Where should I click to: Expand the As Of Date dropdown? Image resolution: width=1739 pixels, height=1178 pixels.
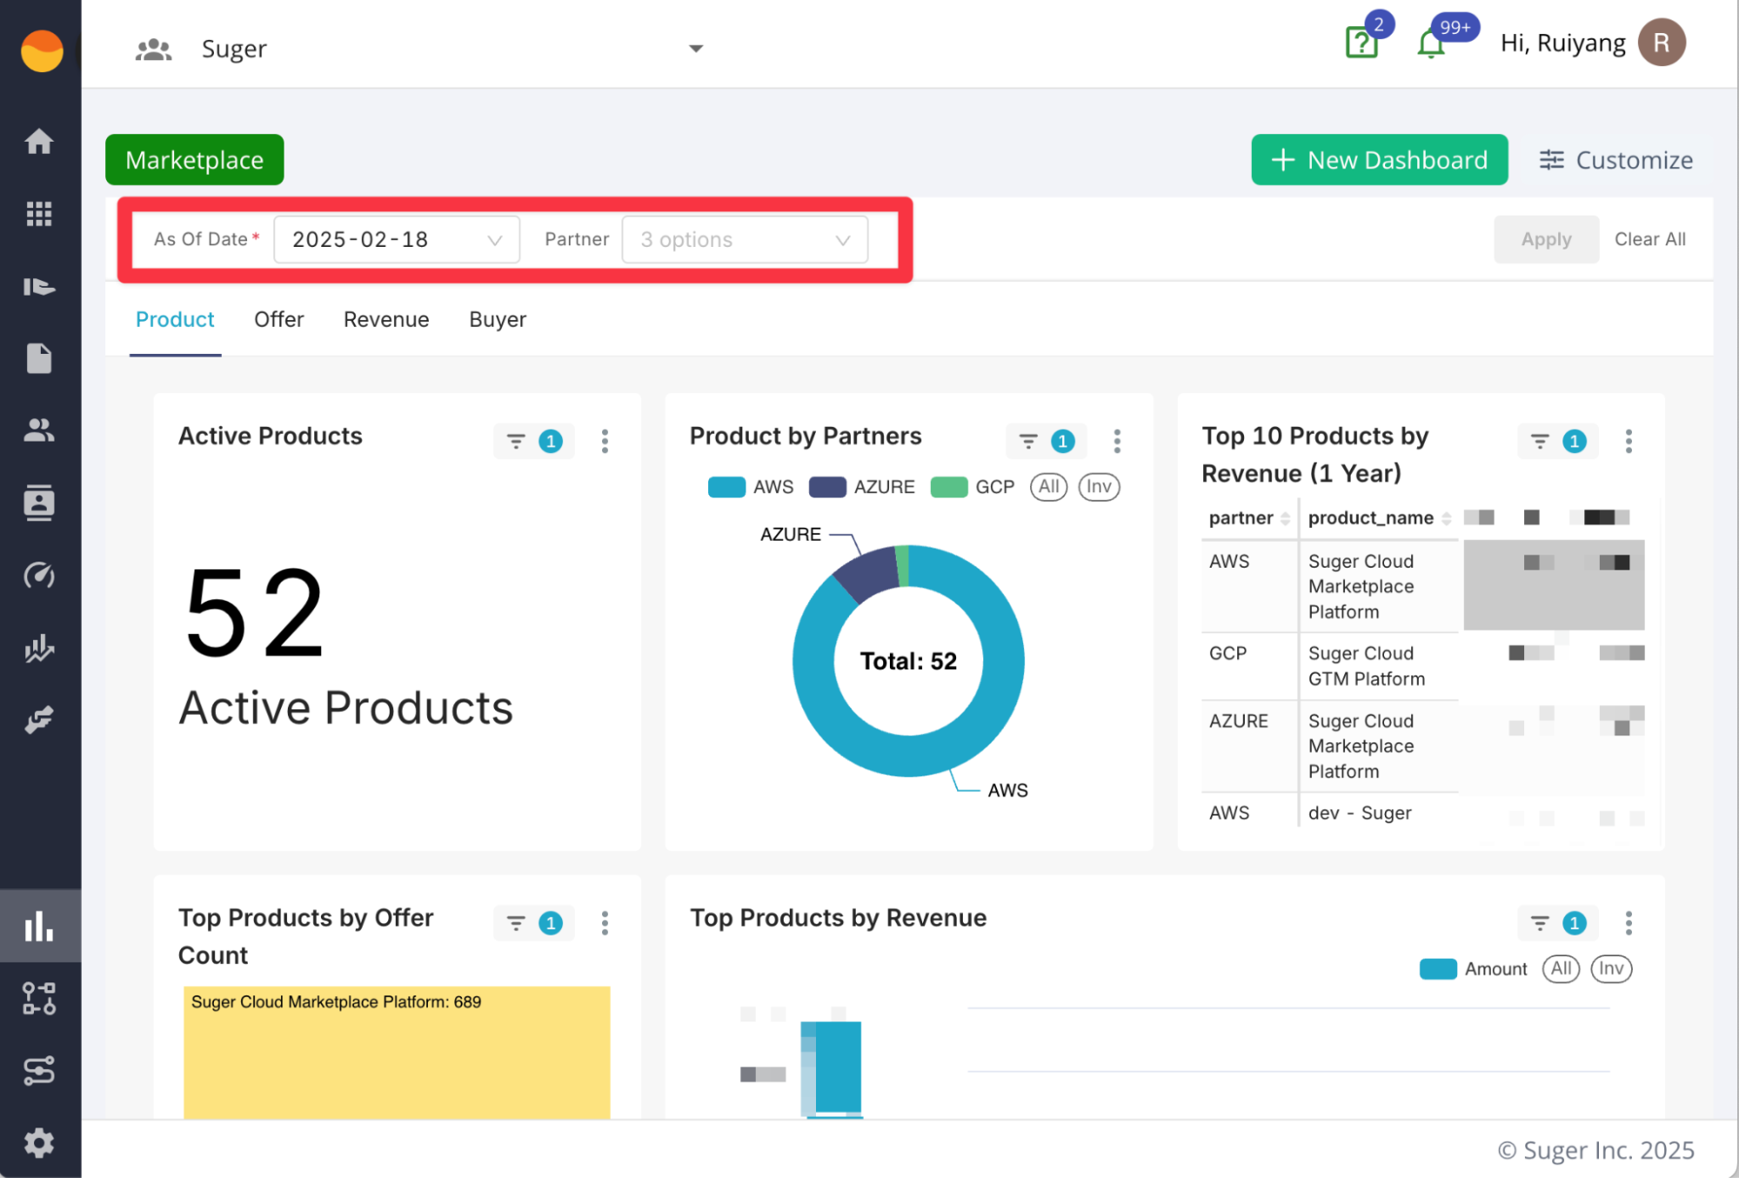397,239
